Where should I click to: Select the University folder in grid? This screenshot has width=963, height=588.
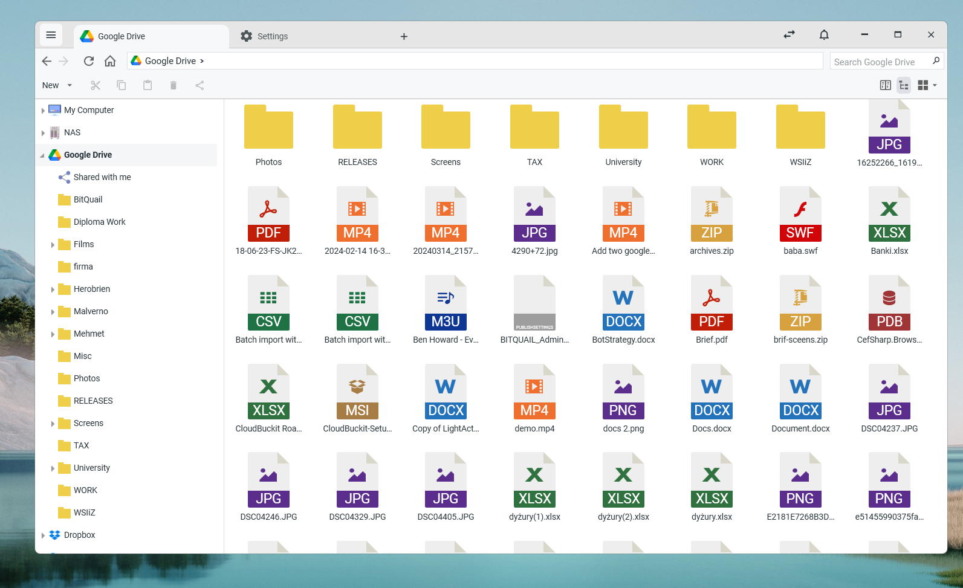coord(623,135)
